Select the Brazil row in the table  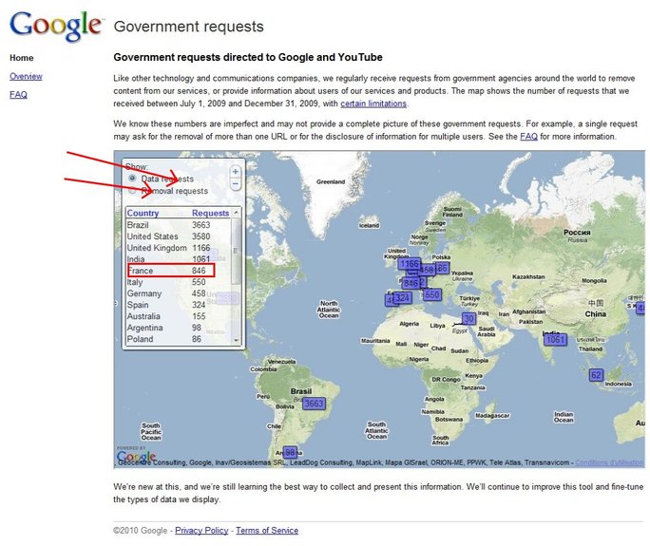(179, 225)
